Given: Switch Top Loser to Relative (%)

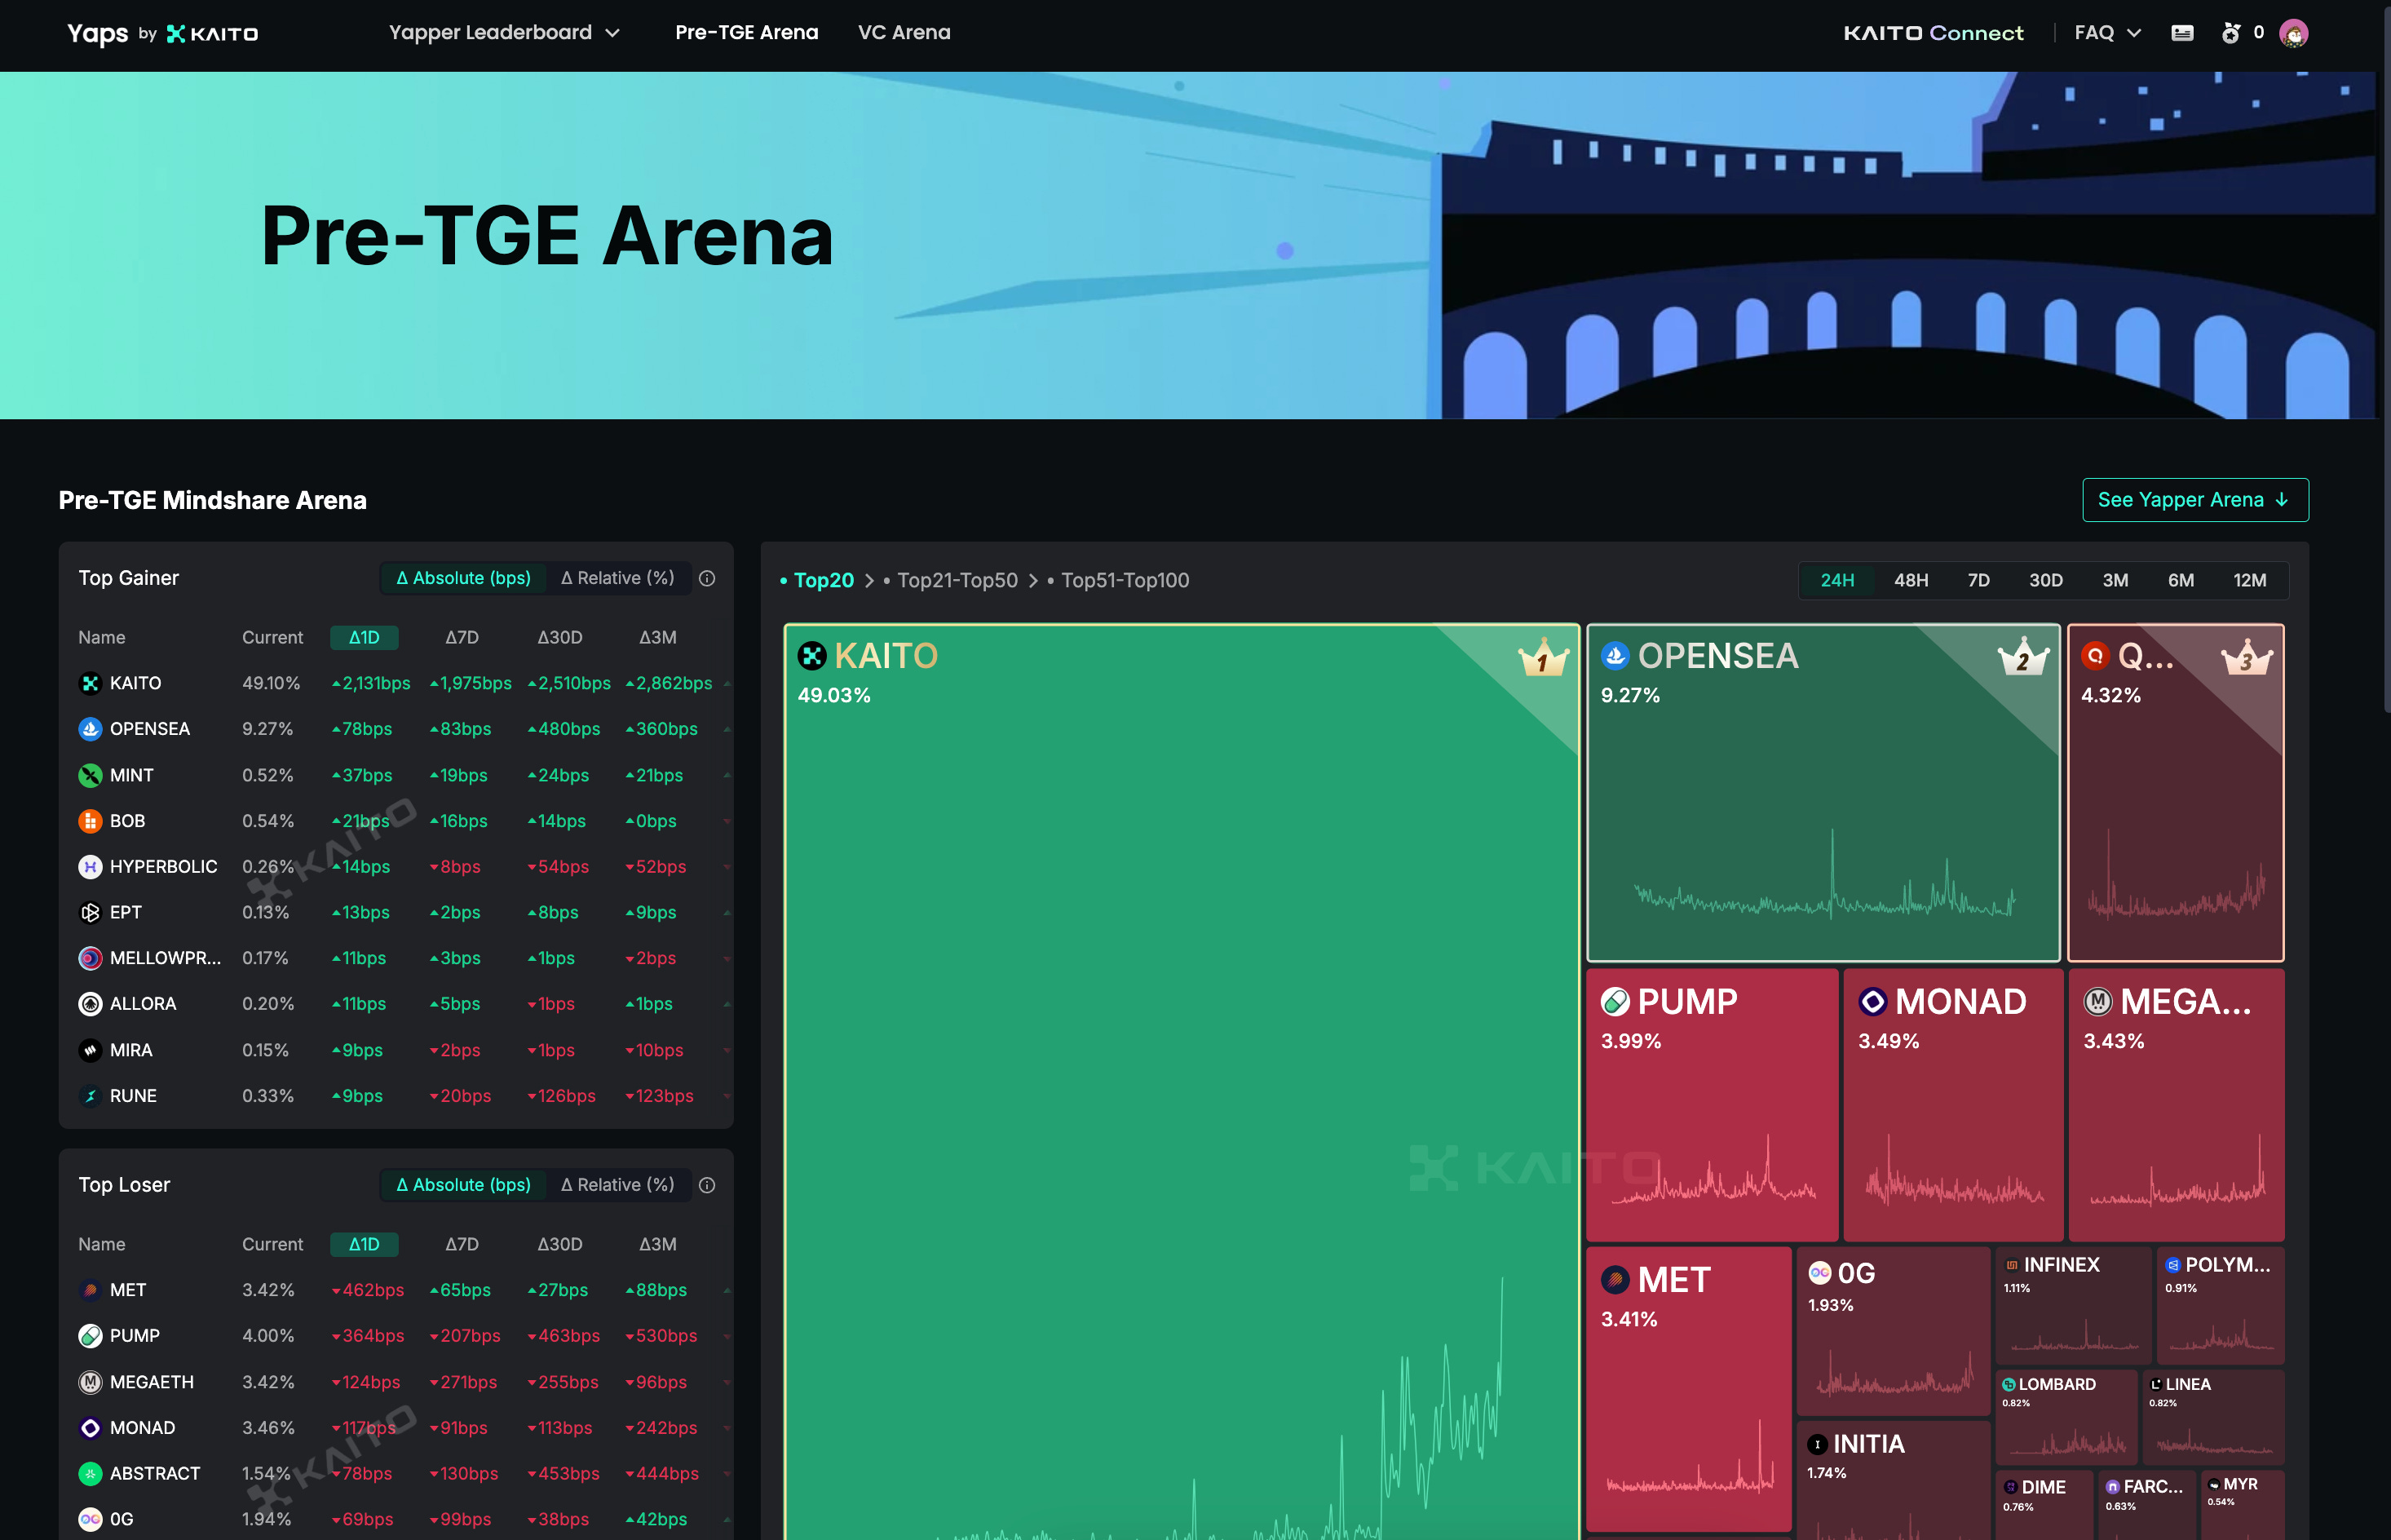Looking at the screenshot, I should tap(618, 1185).
